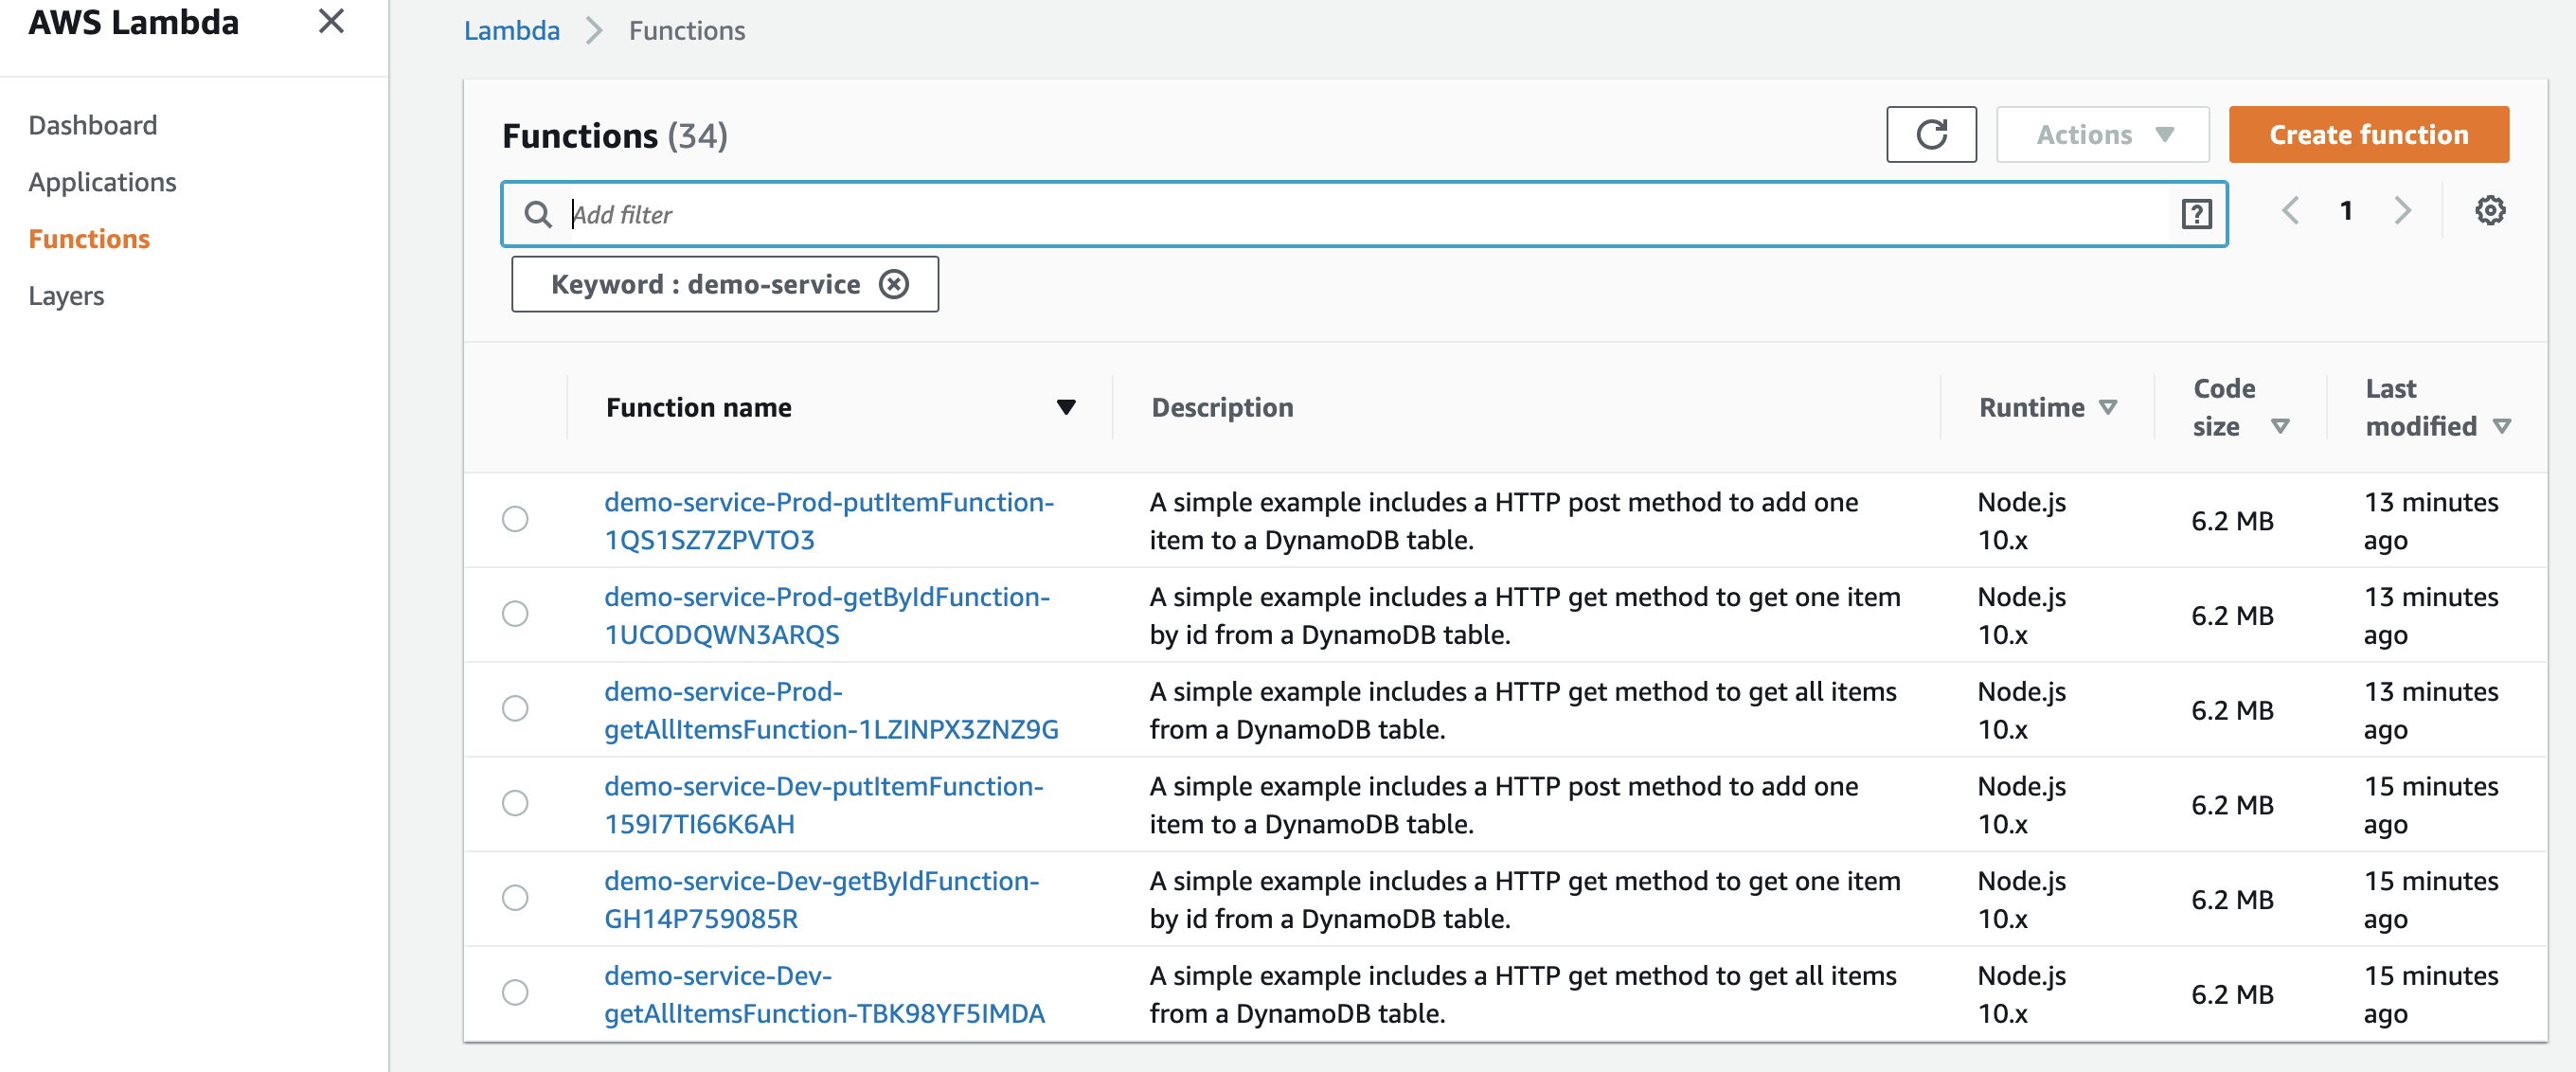Open demo-service-Dev-getAllItemsFunction-TBK98YF5IMDA link
2576x1072 pixels.
point(824,995)
